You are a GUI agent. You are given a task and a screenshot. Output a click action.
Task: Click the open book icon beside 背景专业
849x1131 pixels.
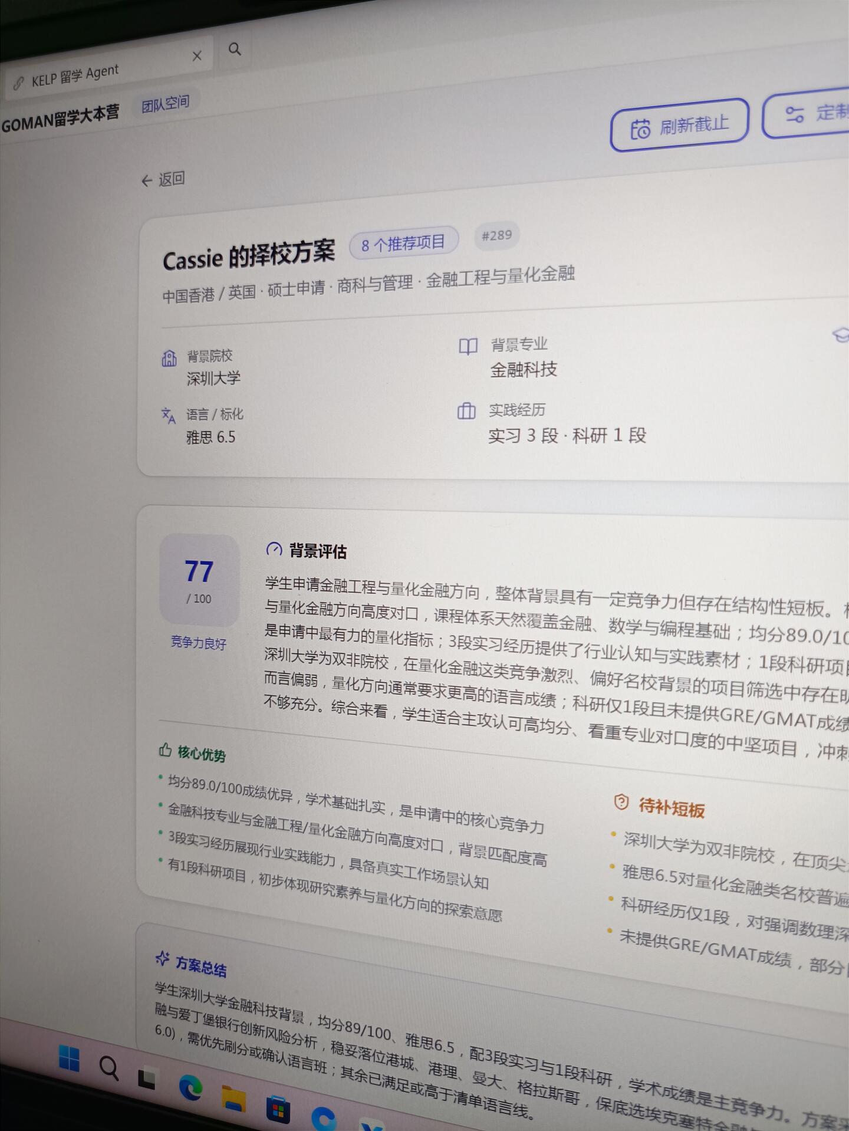click(468, 346)
